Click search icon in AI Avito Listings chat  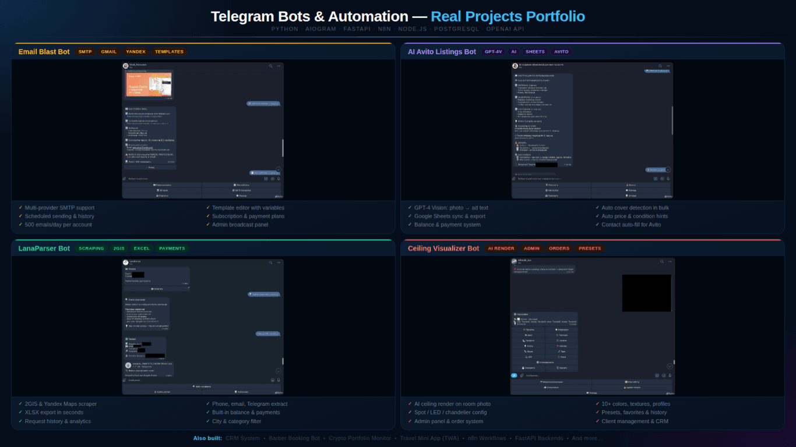point(660,66)
